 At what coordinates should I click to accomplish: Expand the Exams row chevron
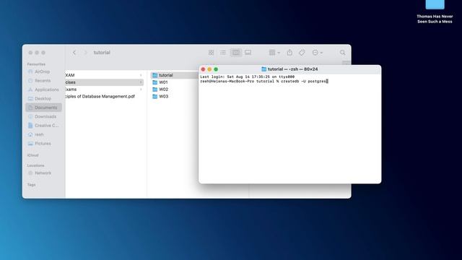141,90
